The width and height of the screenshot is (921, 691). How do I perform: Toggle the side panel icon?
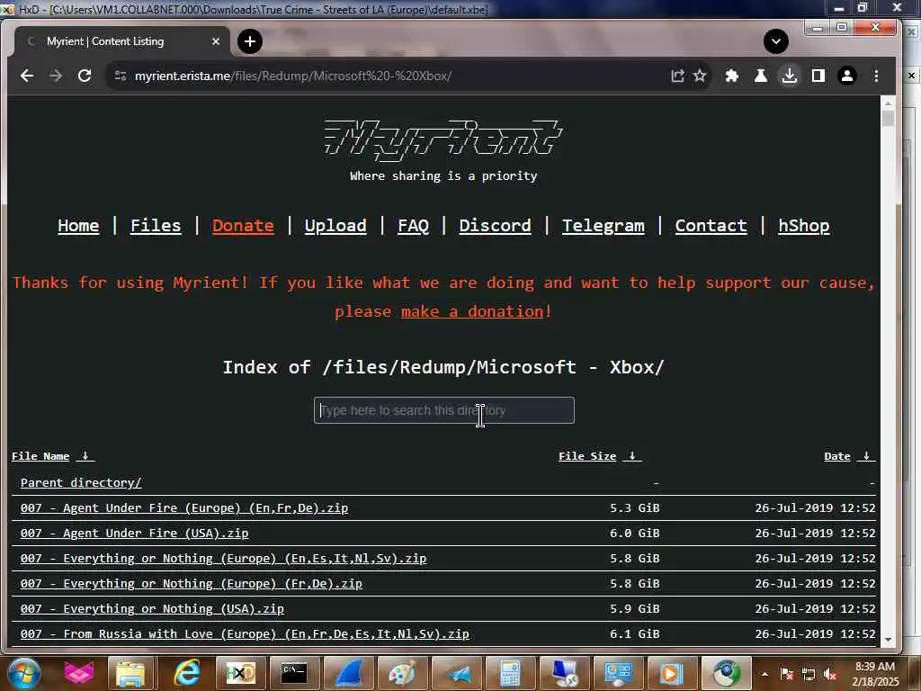point(818,76)
